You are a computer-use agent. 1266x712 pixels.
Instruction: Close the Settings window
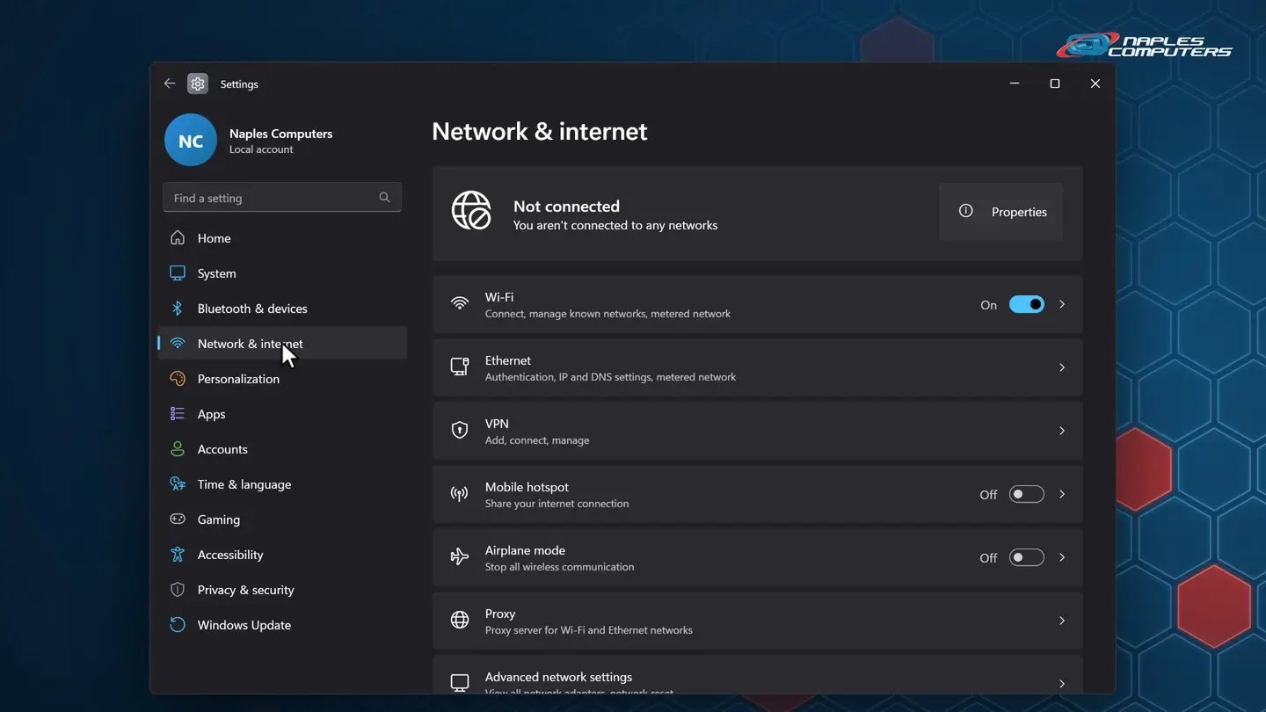[1095, 84]
